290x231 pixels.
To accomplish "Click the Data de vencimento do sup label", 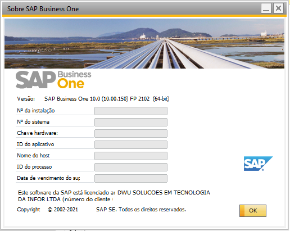I will coord(48,178).
